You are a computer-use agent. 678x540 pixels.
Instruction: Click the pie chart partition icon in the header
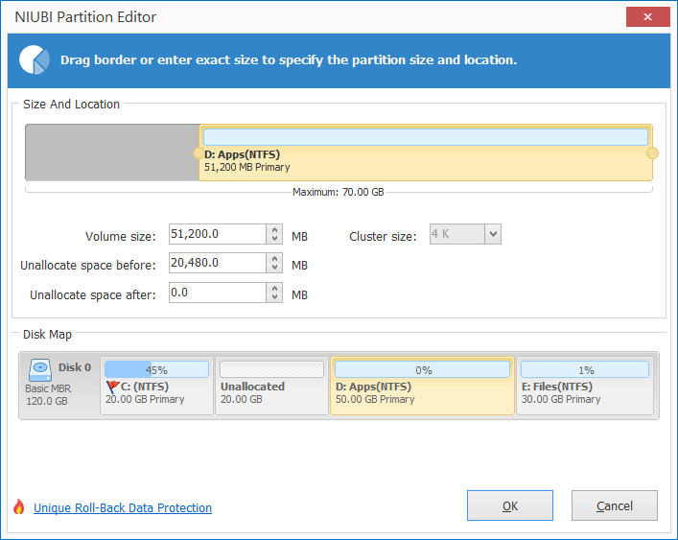35,59
